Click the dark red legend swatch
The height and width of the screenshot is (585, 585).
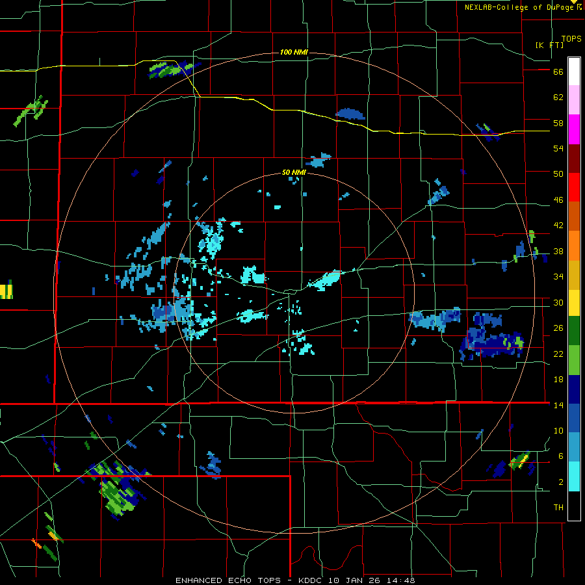click(x=574, y=159)
